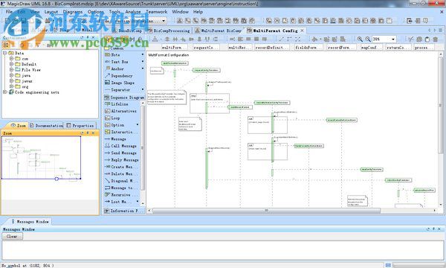Open the Window menu
The image size is (446, 268).
[181, 12]
